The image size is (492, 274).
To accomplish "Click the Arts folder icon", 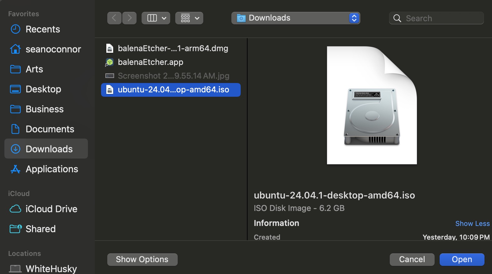I will click(15, 69).
